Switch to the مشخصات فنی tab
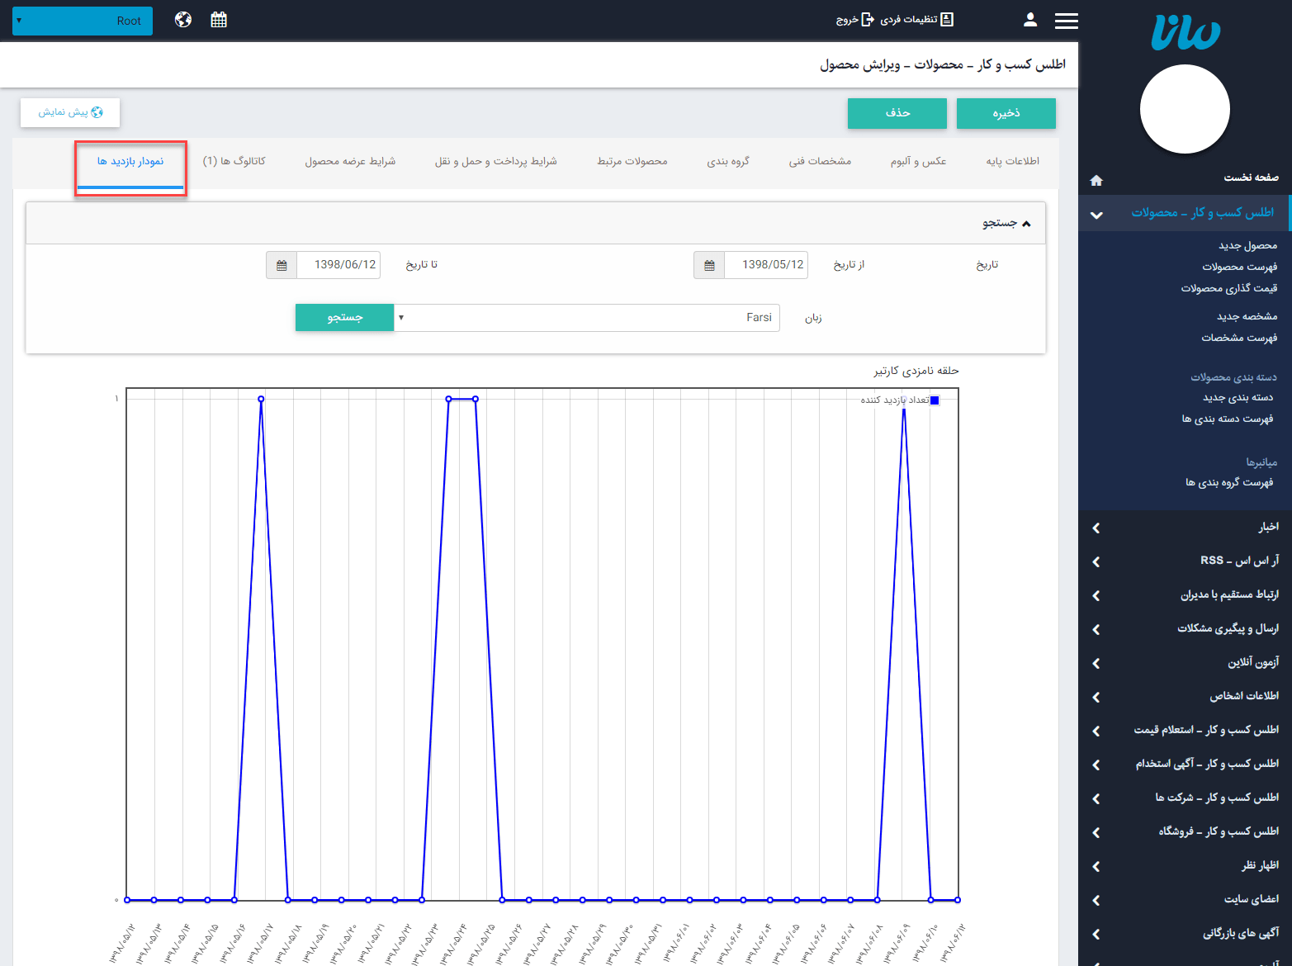This screenshot has width=1292, height=966. coord(819,161)
